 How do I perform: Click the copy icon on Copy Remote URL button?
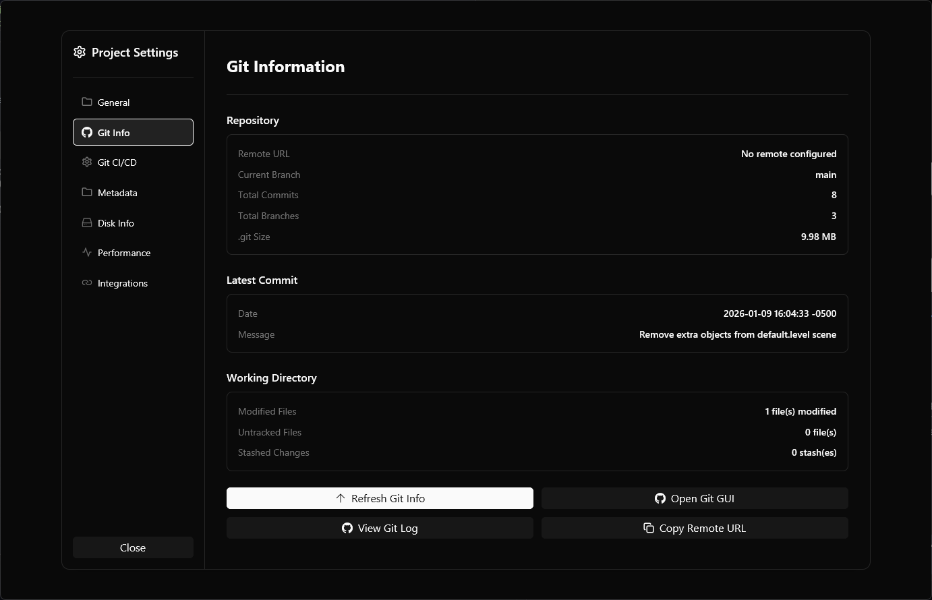click(648, 528)
